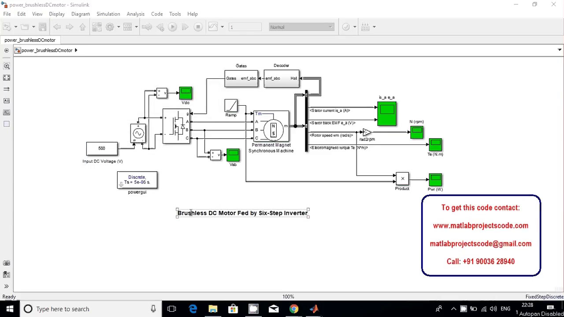Open Chrome from the Windows taskbar
The width and height of the screenshot is (564, 317).
[x=293, y=309]
